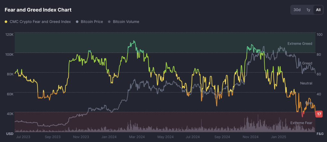Image resolution: width=327 pixels, height=142 pixels.
Task: Click the Jan 2024 axis label
Action: click(x=109, y=137)
